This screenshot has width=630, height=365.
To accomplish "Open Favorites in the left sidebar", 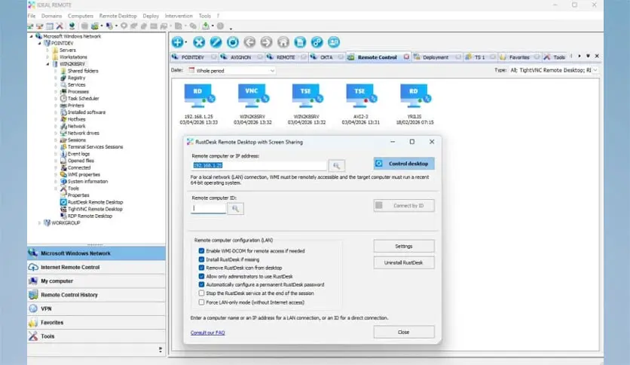I will click(x=96, y=322).
